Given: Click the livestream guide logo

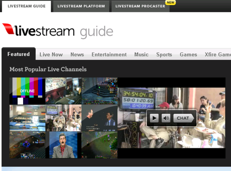Looking at the screenshot, I should tap(58, 31).
